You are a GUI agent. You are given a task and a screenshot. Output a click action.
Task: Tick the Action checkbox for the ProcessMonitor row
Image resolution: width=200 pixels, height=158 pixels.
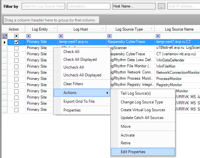pos(16,79)
